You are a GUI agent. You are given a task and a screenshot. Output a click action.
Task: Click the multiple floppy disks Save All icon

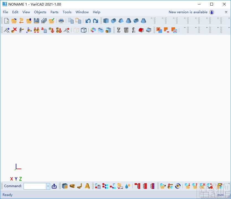(44, 21)
